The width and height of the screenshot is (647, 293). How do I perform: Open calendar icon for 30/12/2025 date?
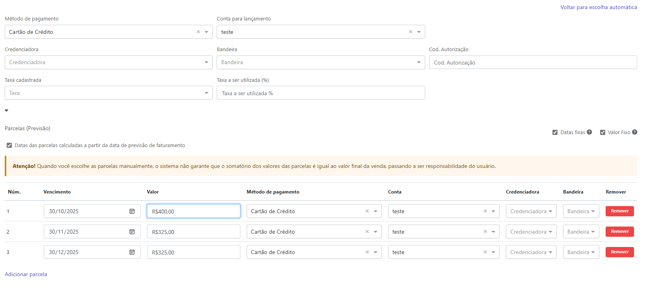click(x=132, y=252)
